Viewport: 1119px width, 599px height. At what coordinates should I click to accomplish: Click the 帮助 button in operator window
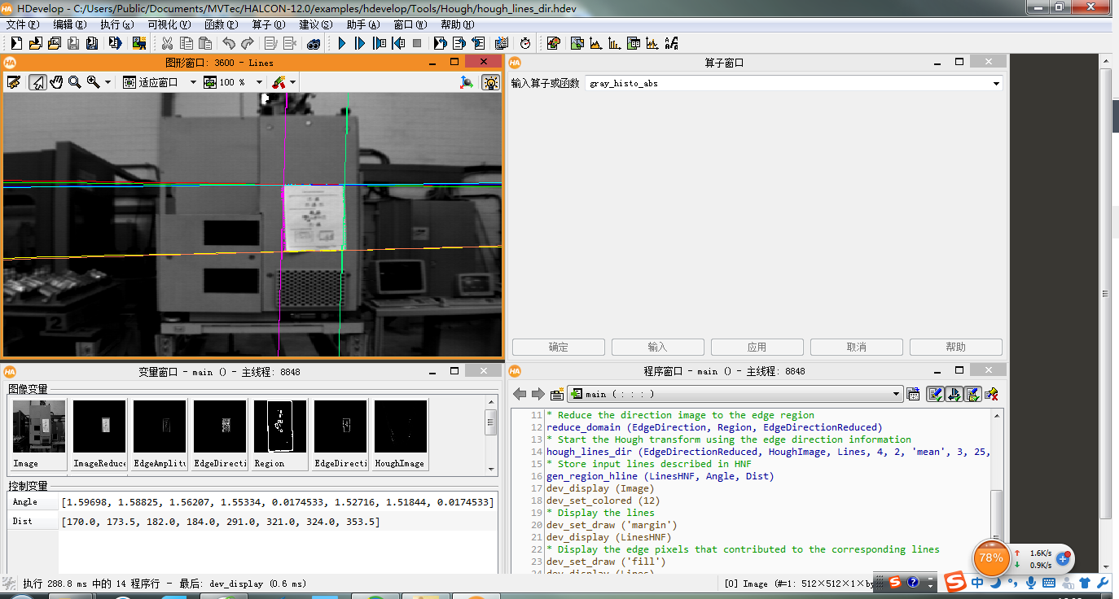coord(955,347)
